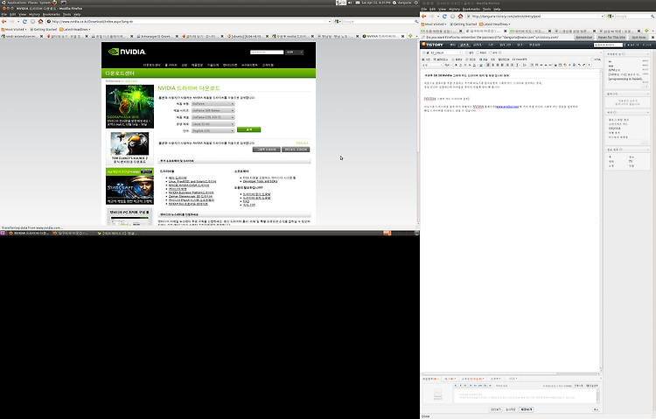
Task: Open product series dropdown GeForce 300 Series
Action: (x=213, y=110)
